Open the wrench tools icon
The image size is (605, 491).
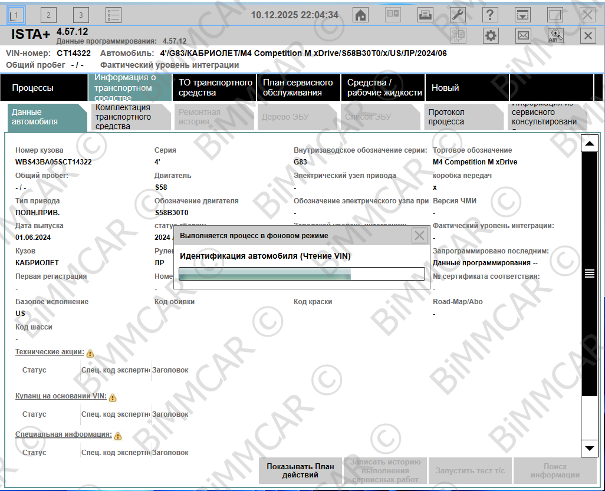point(458,15)
